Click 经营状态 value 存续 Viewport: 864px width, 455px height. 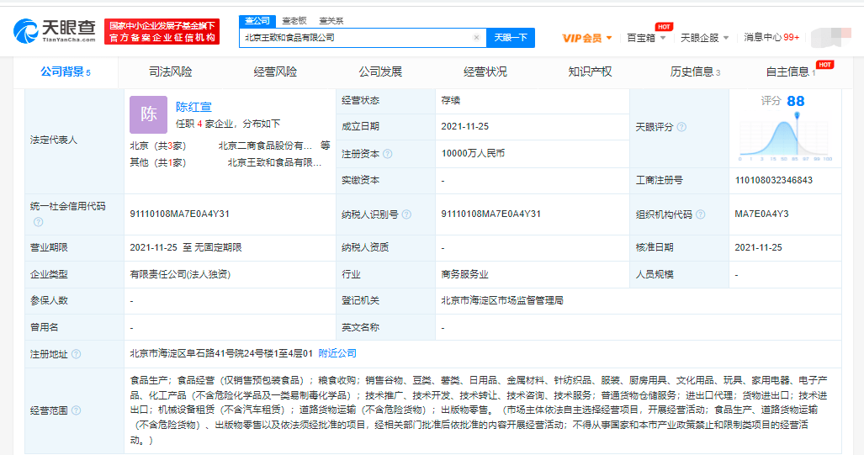coord(450,100)
